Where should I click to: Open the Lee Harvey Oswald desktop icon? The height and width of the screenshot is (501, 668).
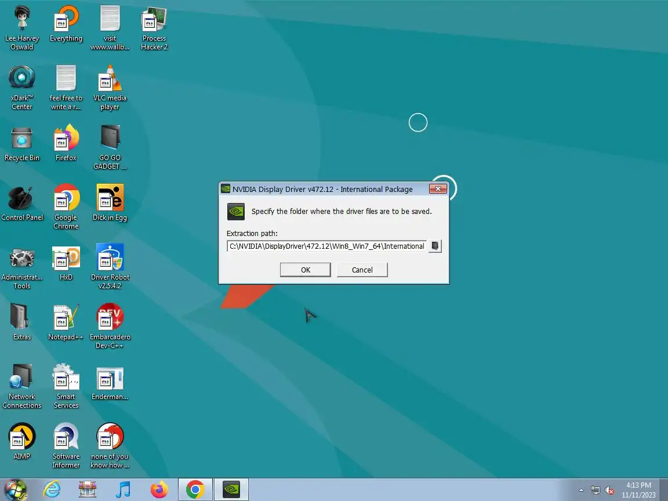pyautogui.click(x=21, y=28)
